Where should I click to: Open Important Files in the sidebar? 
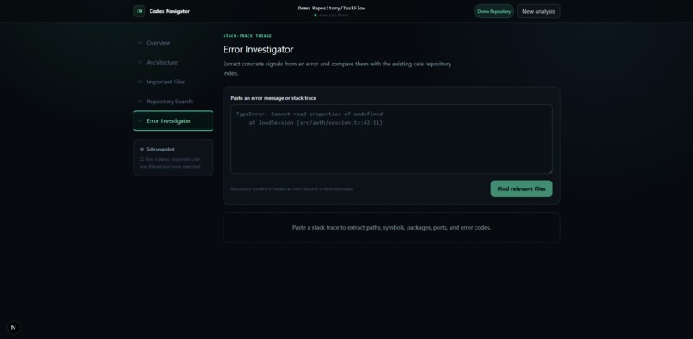(x=174, y=82)
